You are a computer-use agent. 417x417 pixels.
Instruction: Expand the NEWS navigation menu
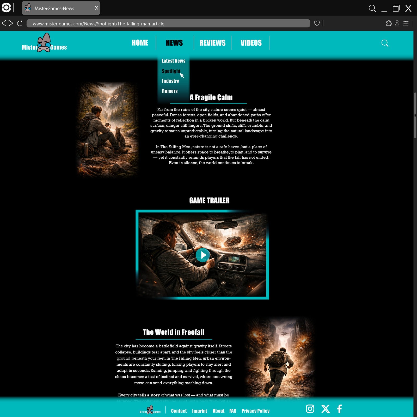pos(174,43)
